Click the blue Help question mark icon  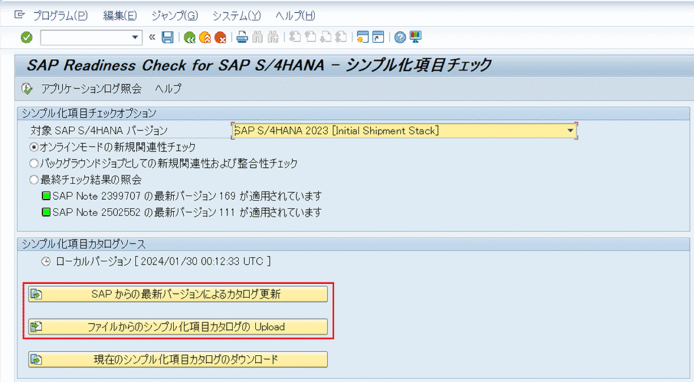400,37
